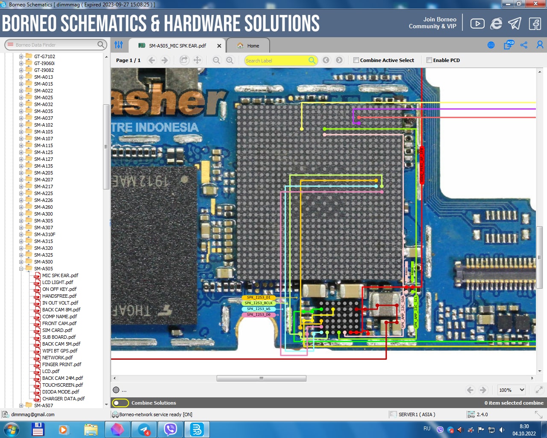547x438 pixels.
Task: Open the Facebook page icon
Action: click(535, 24)
